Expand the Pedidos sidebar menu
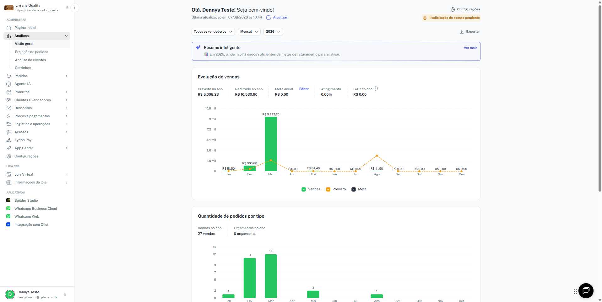Viewport: 602px width, 302px height. click(37, 76)
